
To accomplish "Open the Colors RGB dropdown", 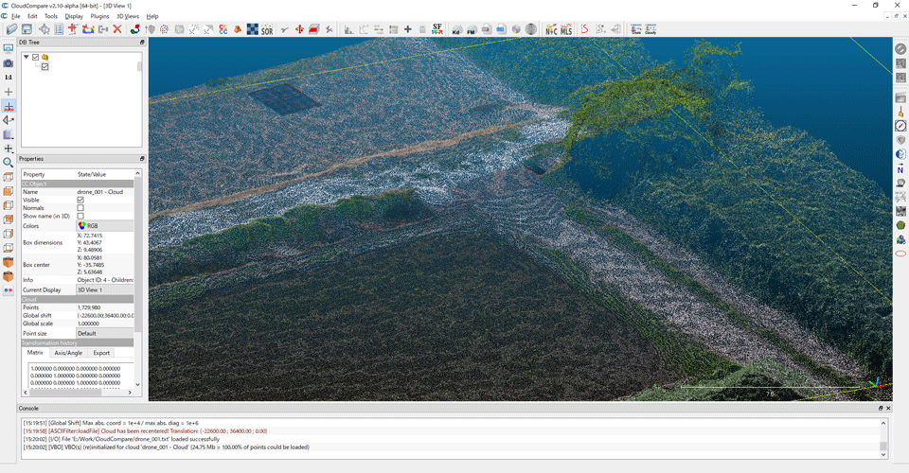I will 105,226.
